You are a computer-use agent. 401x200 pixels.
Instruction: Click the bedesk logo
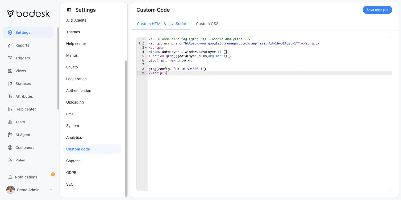coord(28,13)
